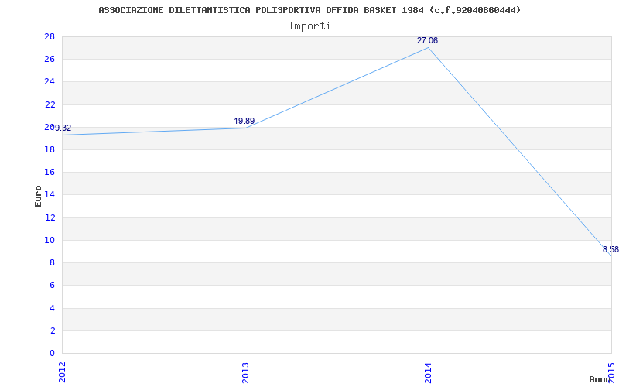Click the 19.32 data label for 2012
This screenshot has width=619, height=387.
click(61, 128)
